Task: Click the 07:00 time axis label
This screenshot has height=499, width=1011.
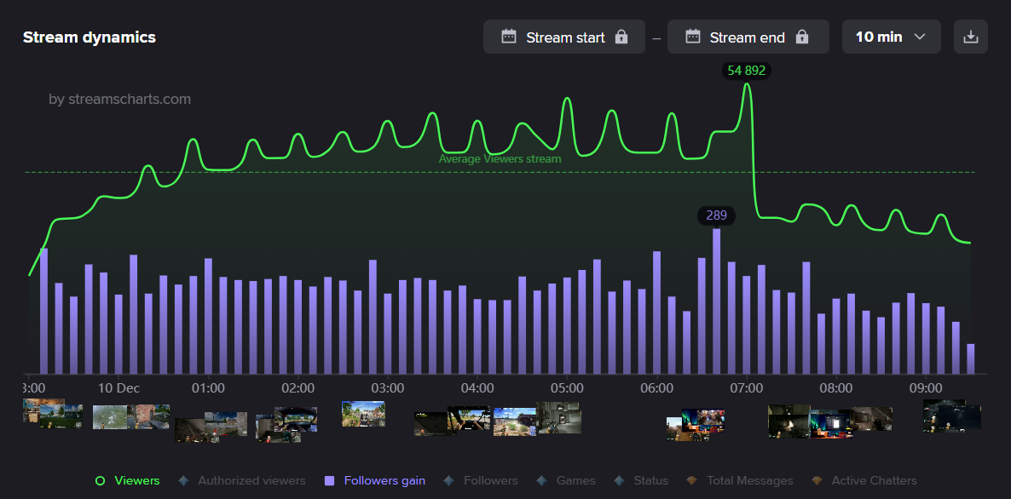Action: pos(747,389)
